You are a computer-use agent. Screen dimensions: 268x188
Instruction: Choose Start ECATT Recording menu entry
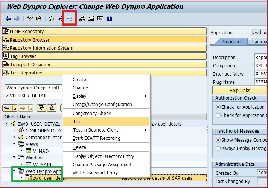[x=106, y=138]
